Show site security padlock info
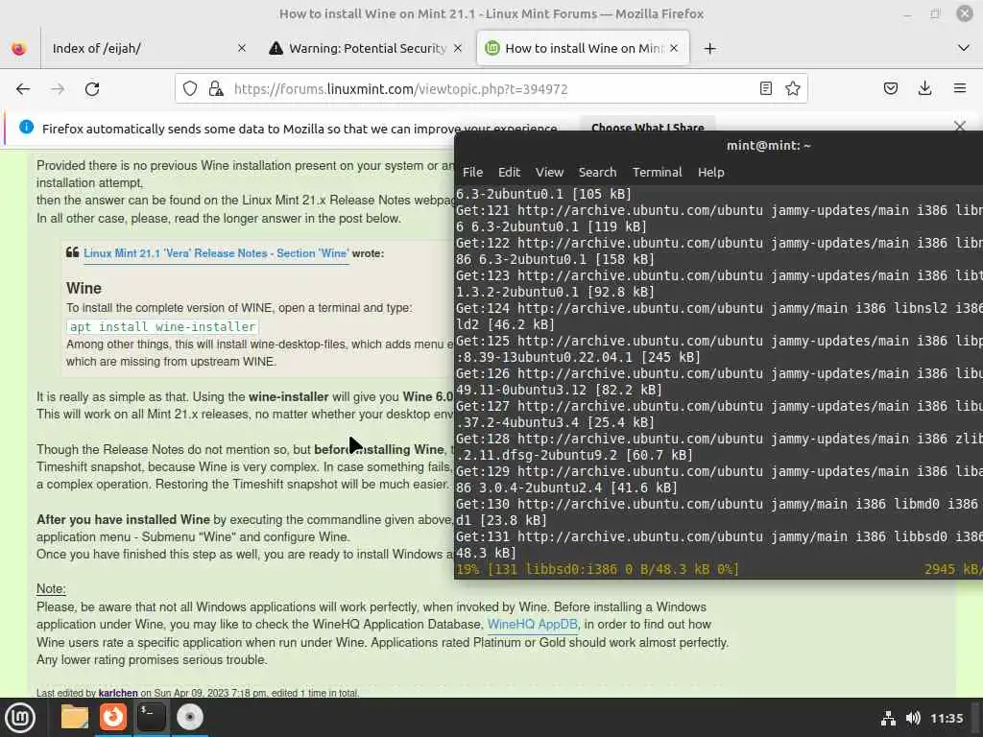Screen dimensions: 983x737 coord(216,89)
